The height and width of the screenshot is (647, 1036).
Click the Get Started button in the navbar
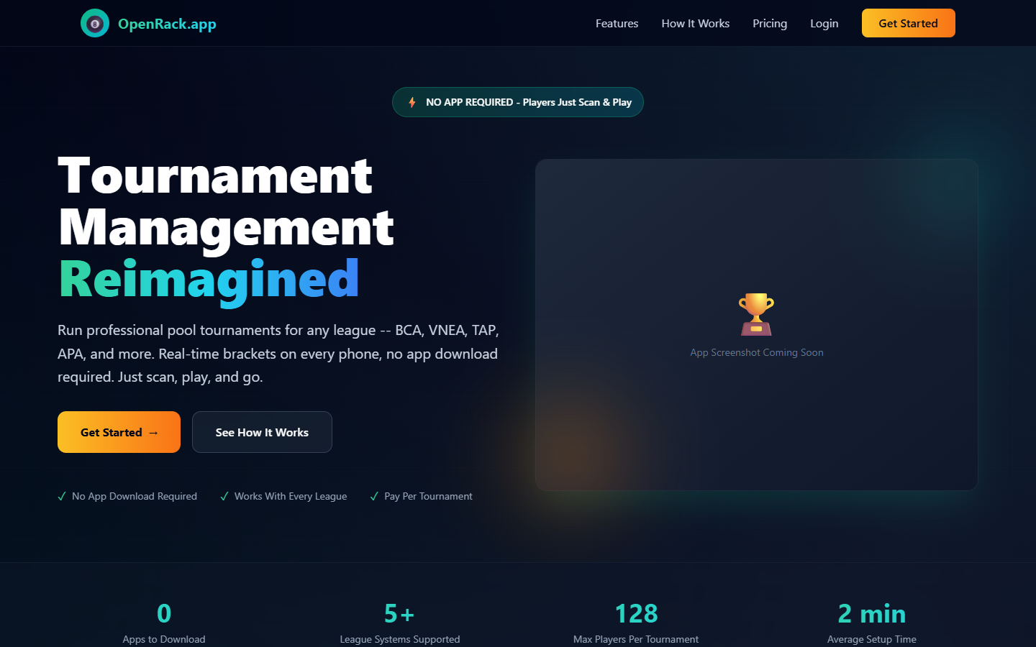point(908,23)
